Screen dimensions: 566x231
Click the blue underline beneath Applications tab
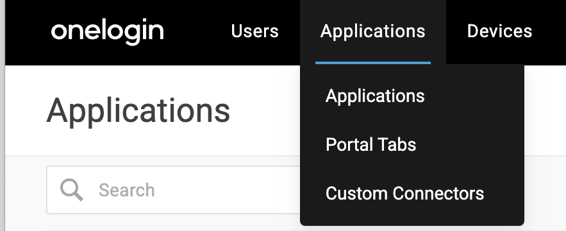pyautogui.click(x=373, y=63)
